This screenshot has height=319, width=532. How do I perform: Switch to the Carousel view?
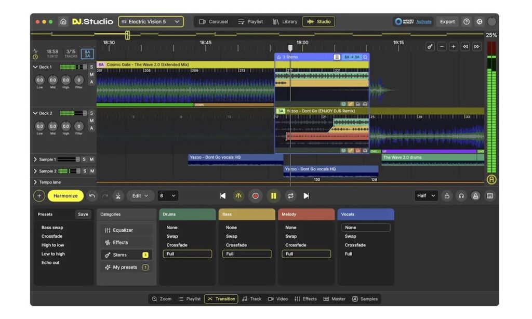(x=214, y=21)
